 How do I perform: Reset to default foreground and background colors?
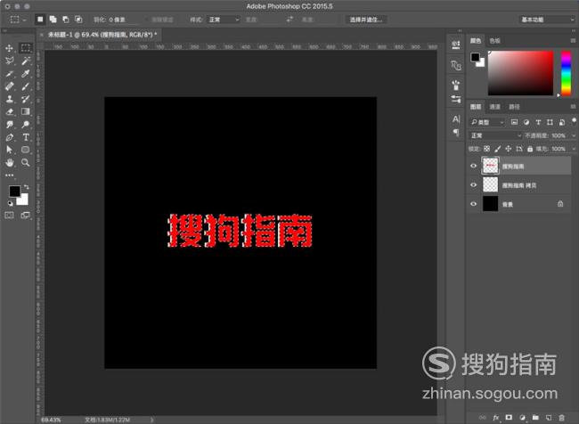pos(11,203)
